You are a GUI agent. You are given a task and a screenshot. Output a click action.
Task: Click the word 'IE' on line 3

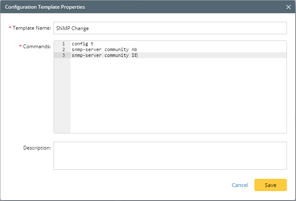point(134,55)
